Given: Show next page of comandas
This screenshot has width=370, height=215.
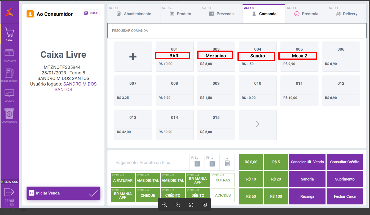Looking at the screenshot, I should [x=258, y=124].
